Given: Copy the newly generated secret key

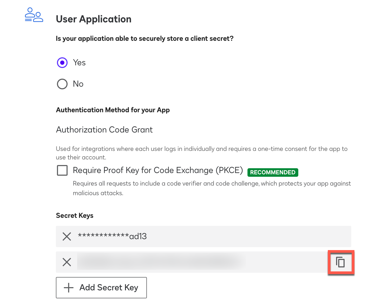Looking at the screenshot, I should pyautogui.click(x=340, y=262).
